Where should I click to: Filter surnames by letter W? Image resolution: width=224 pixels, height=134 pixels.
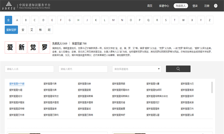point(183,20)
